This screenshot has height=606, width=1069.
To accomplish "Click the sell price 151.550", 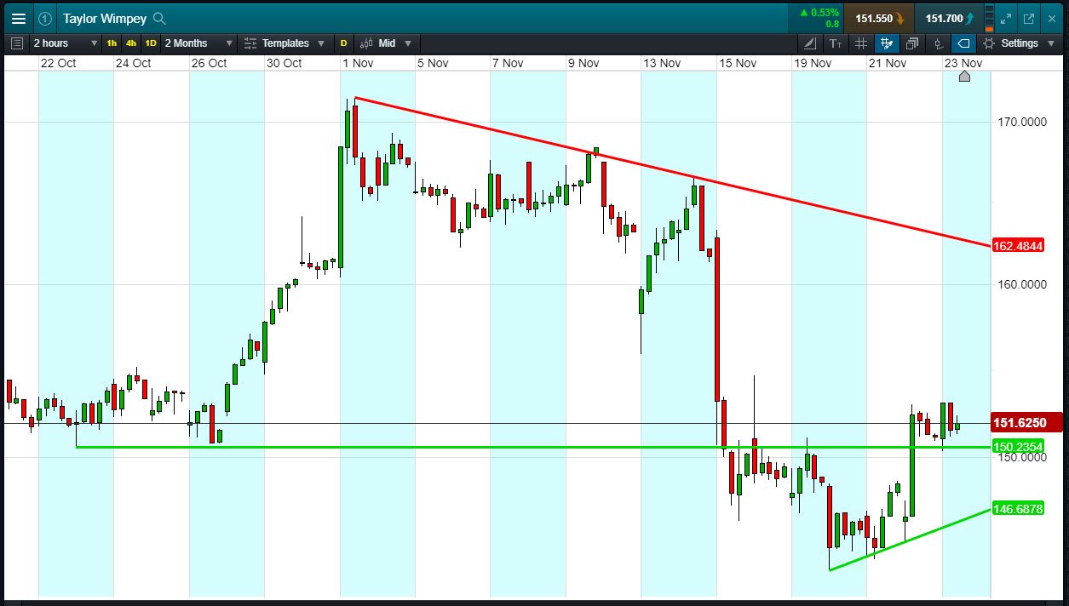I will 880,18.
